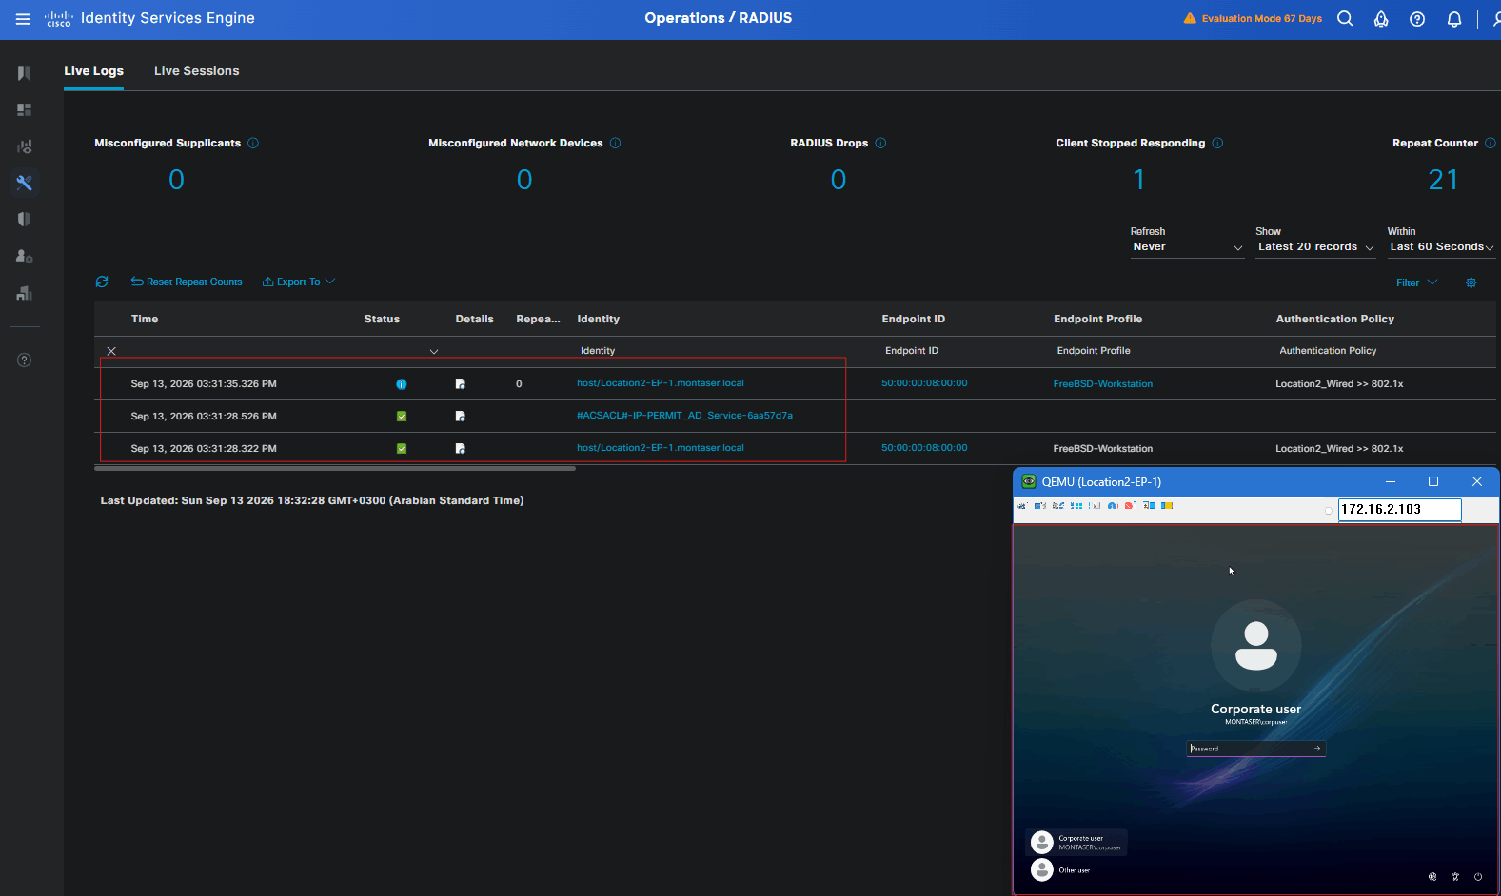This screenshot has width=1501, height=896.
Task: Open the Refresh interval dropdown
Action: [x=1186, y=247]
